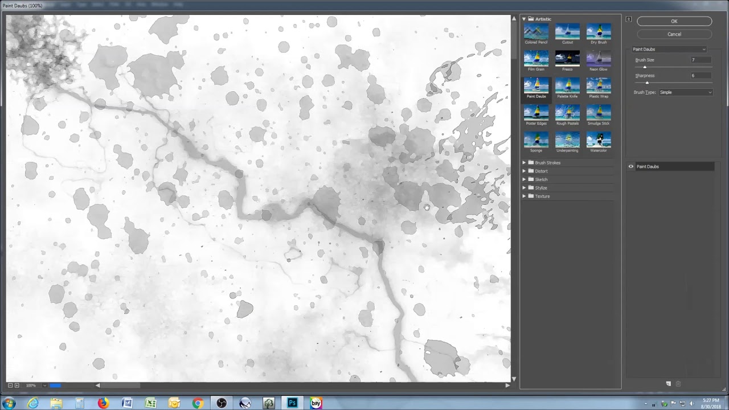
Task: Open the Brush Type dropdown
Action: (x=686, y=92)
